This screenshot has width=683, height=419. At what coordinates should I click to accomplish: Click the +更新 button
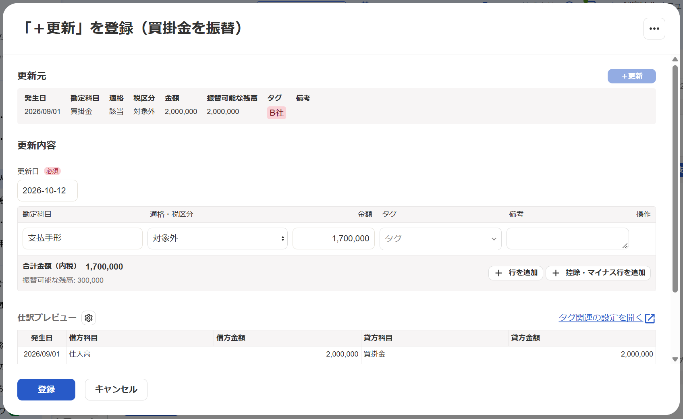click(x=631, y=76)
